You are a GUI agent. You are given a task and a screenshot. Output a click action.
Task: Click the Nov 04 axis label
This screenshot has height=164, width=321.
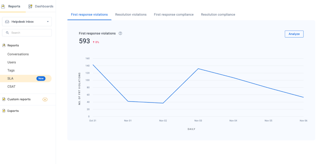(x=233, y=121)
